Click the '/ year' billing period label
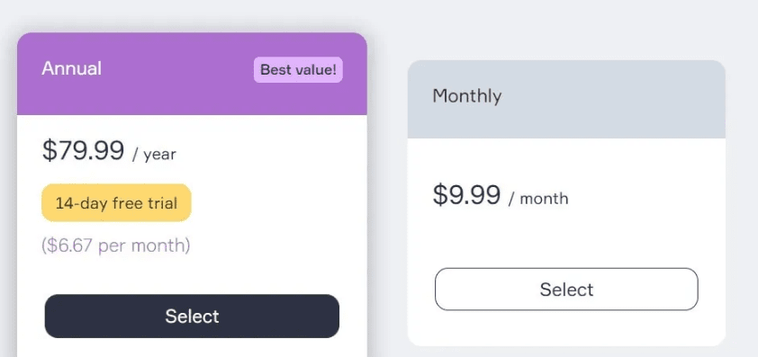The image size is (758, 357). click(x=154, y=155)
